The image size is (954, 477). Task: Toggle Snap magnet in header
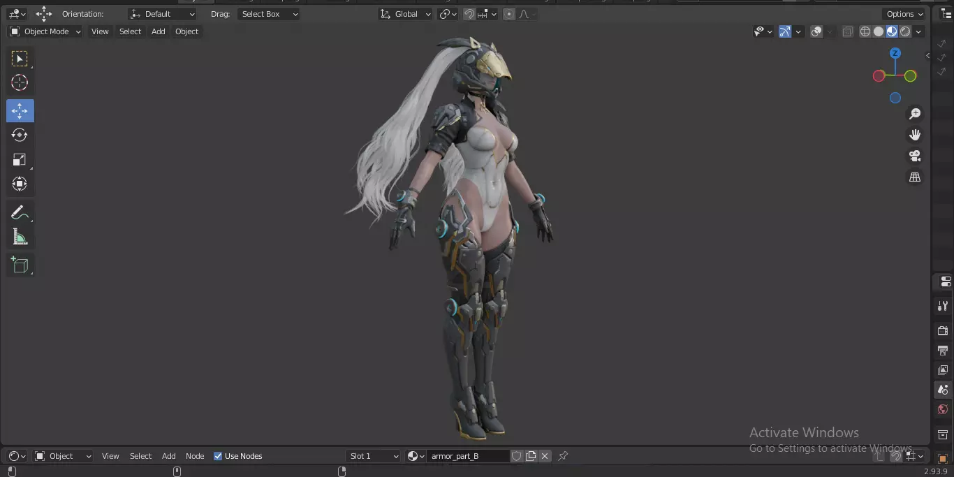(x=469, y=14)
